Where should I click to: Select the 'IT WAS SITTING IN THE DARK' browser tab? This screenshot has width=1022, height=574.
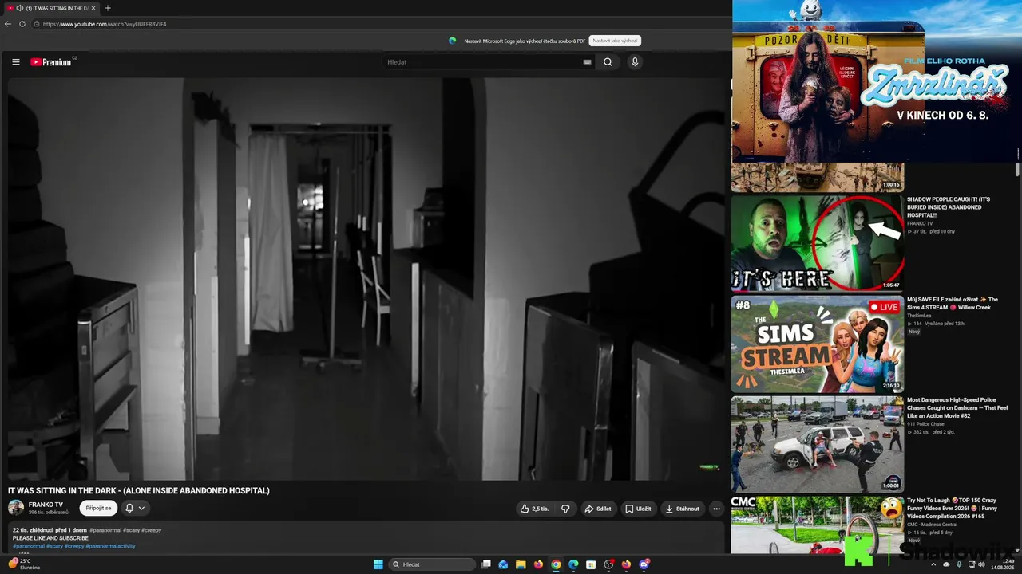[51, 8]
